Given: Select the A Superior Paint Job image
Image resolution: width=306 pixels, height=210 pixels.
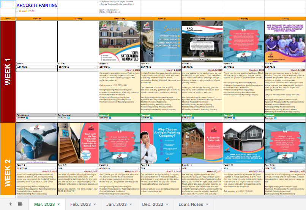Looking at the screenshot, I should tap(202, 143).
